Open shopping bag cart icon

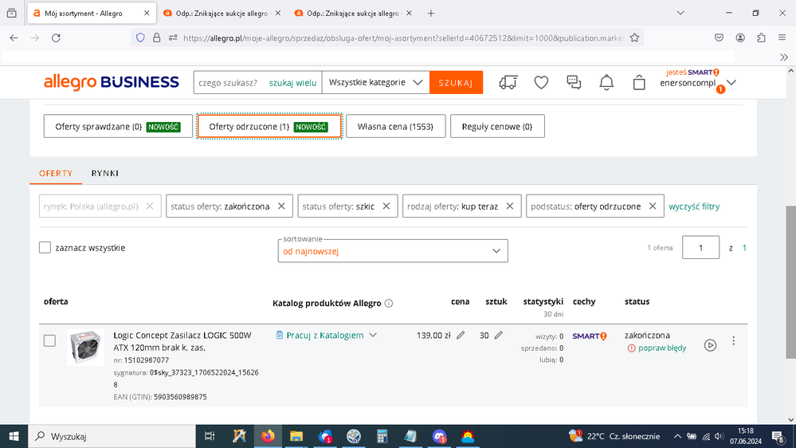(639, 83)
